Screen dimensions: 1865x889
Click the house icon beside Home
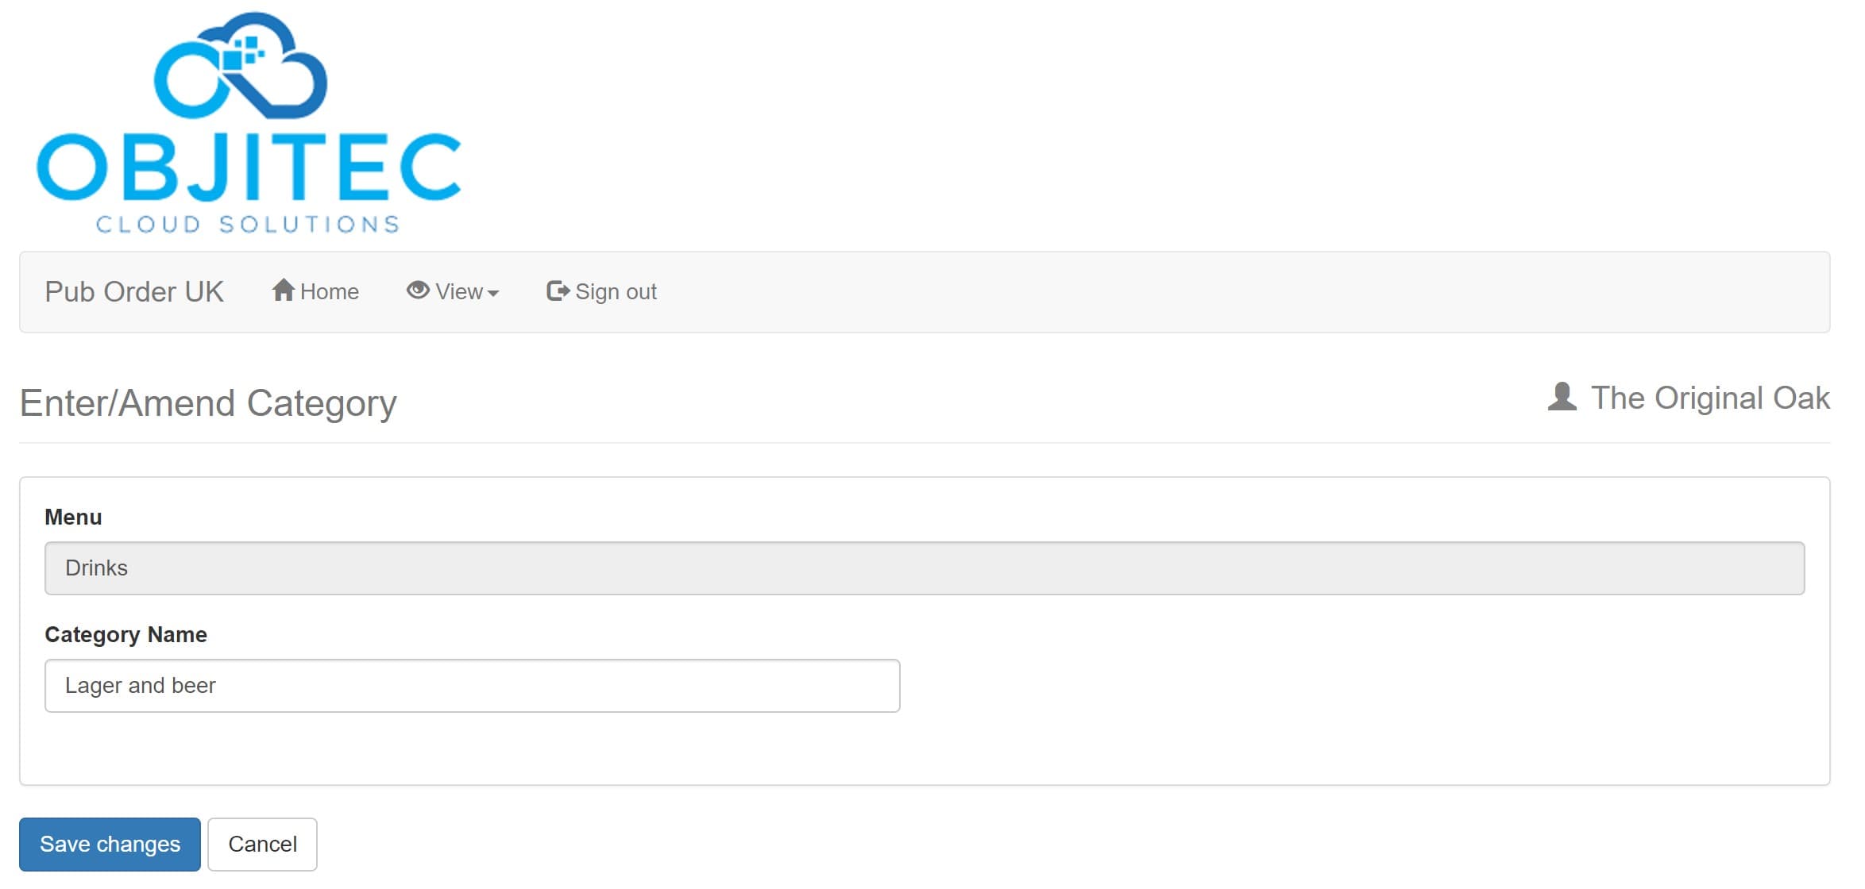click(284, 291)
